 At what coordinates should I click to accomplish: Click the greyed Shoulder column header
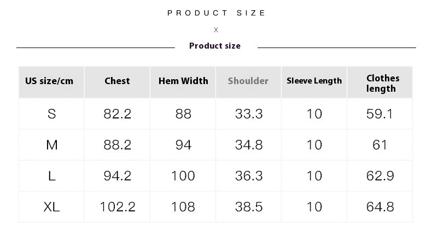point(248,81)
